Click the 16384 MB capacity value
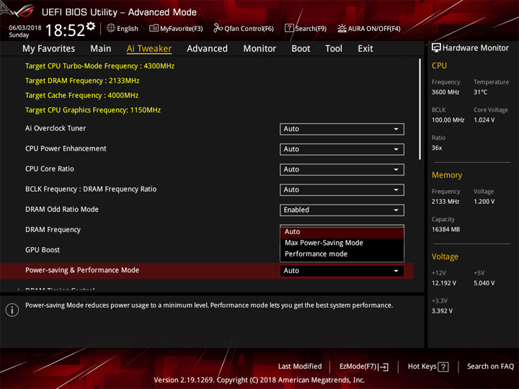 pos(446,230)
